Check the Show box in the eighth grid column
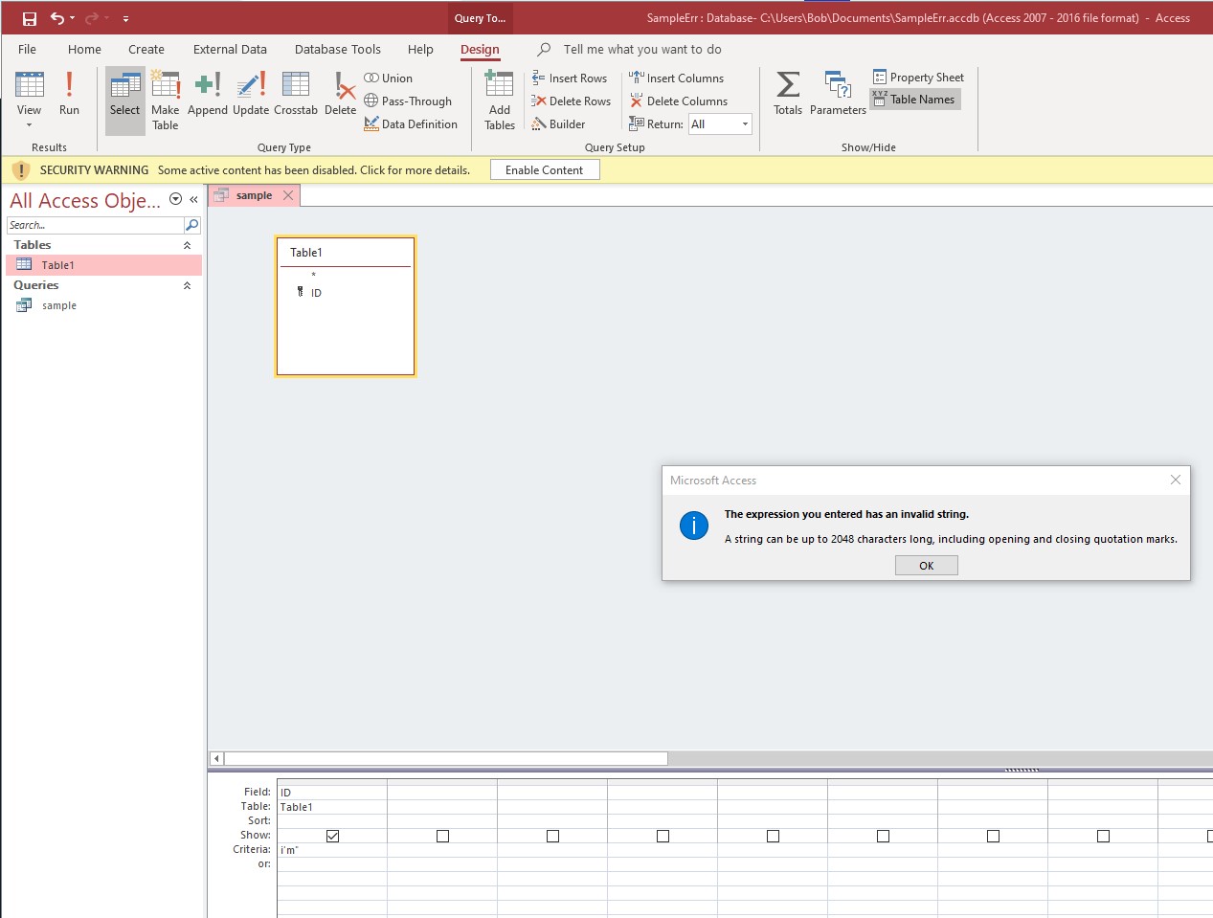1213x918 pixels. [1103, 836]
